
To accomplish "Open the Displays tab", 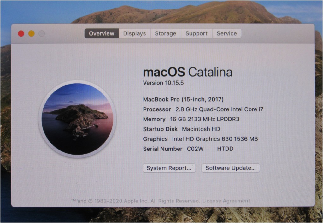I will [134, 33].
